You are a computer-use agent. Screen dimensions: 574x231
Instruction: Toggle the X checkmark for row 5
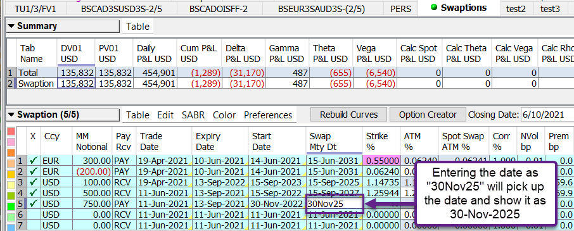pyautogui.click(x=34, y=204)
